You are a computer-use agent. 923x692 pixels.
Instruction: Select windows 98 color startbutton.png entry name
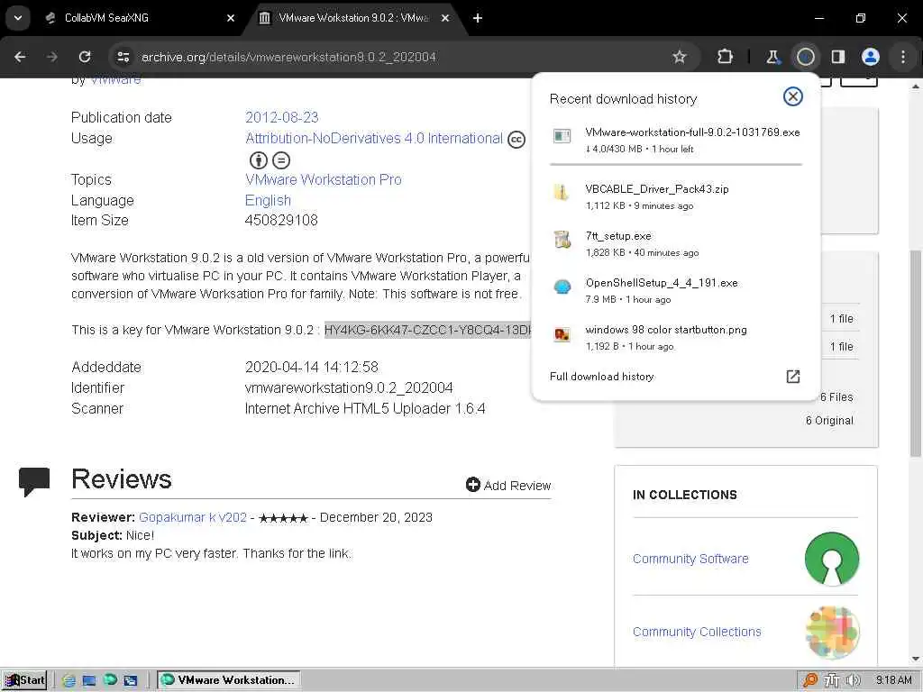pyautogui.click(x=666, y=330)
